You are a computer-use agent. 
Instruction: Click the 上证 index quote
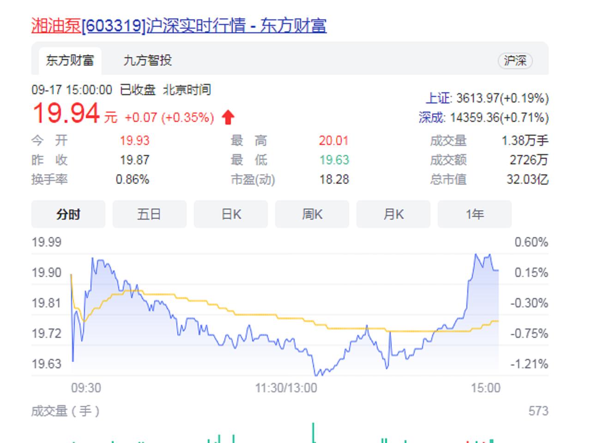pos(486,97)
